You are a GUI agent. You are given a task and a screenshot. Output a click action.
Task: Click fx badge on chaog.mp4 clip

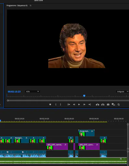[x=92, y=131]
